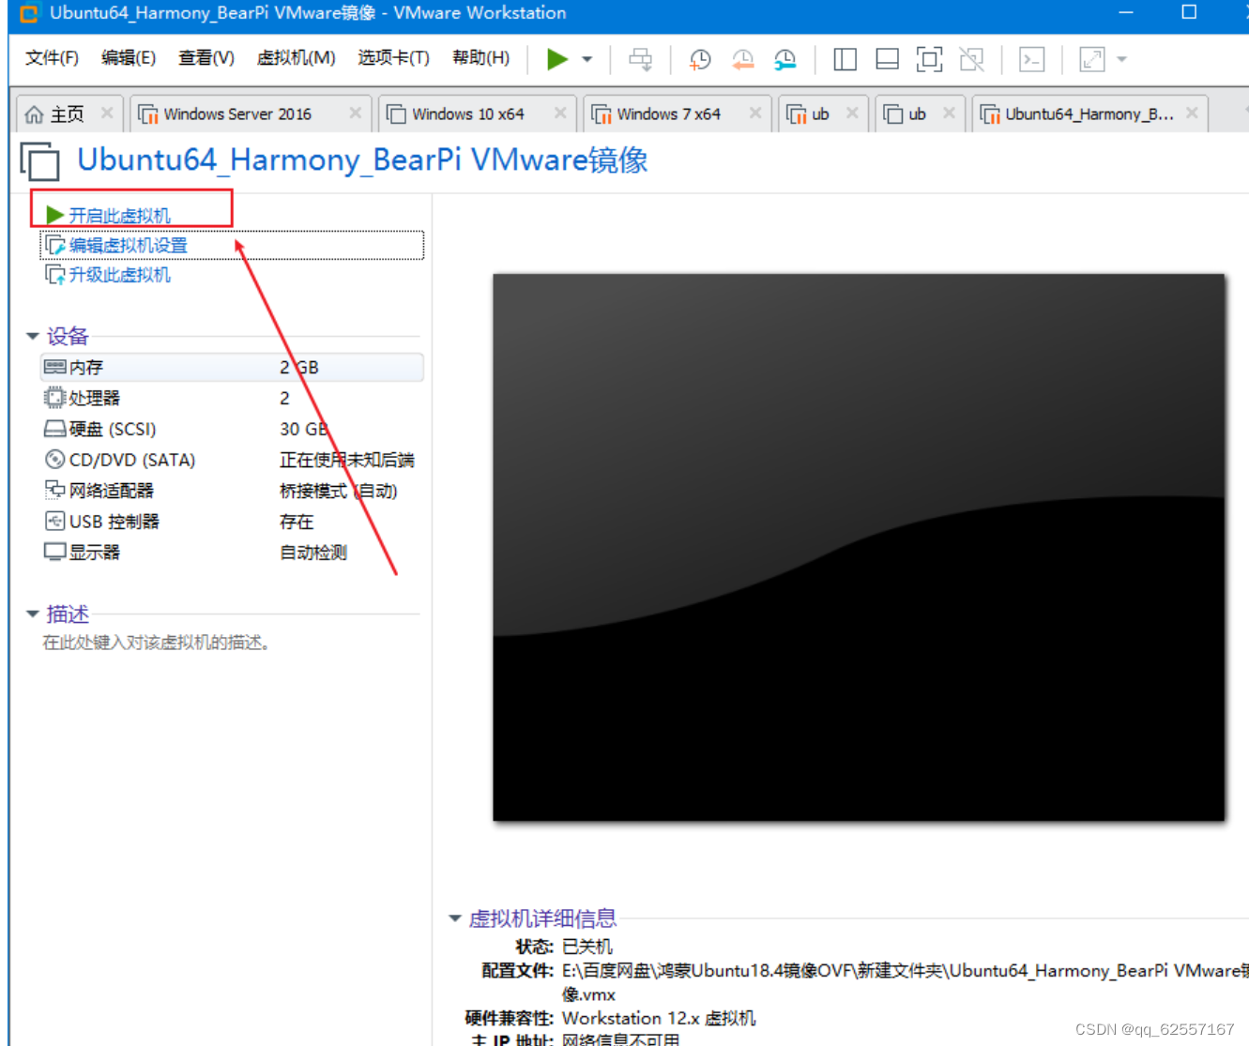
Task: Click the disc icon beside CD/DVD
Action: pos(54,460)
